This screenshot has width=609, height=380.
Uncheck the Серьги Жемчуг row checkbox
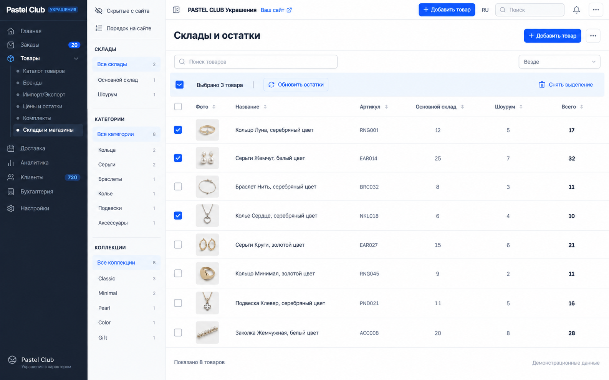tap(178, 158)
